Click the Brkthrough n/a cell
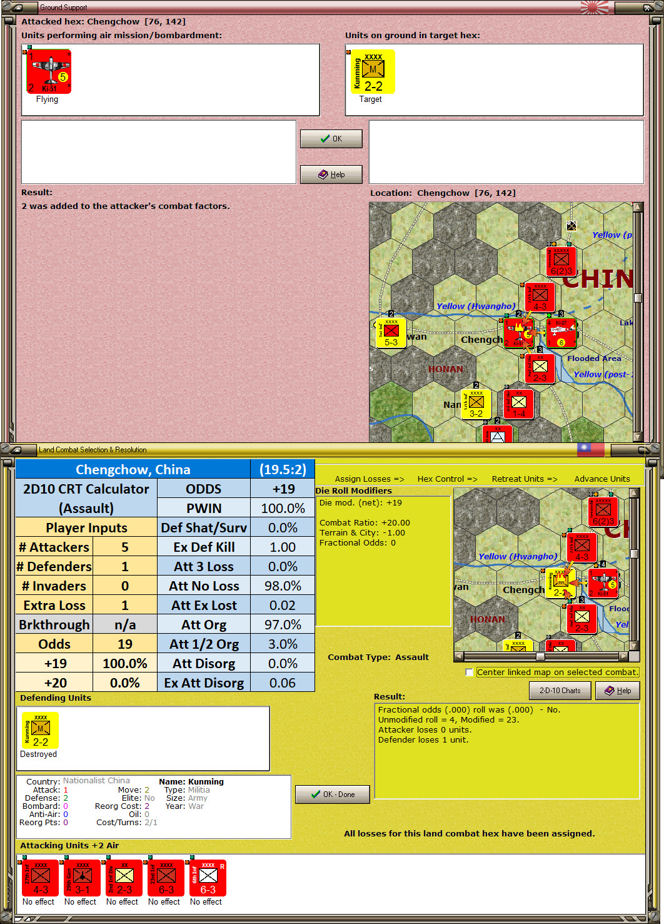 pyautogui.click(x=125, y=625)
